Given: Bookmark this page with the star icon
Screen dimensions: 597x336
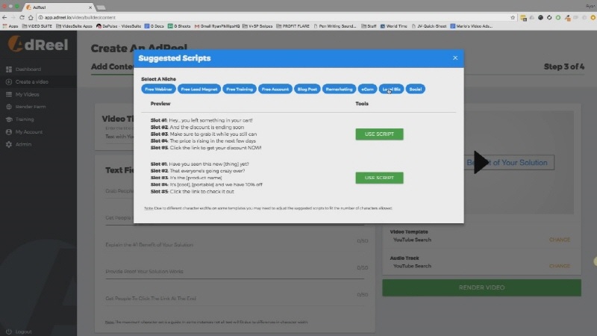Looking at the screenshot, I should [513, 17].
